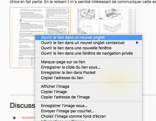Choose 'Copier l'image' from the context menu

(x=89, y=92)
